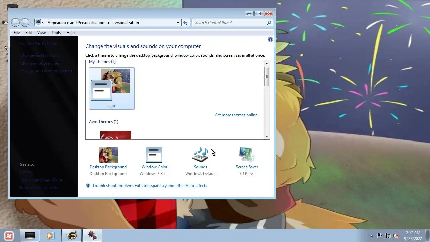Expand the double-chevron breadcrumb overflow

[x=44, y=23]
